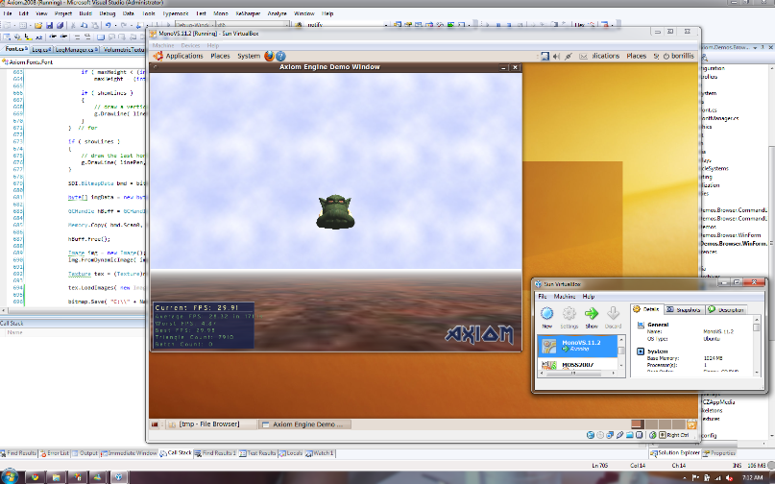Switch to Snapshots tab in VirtualBox manager
Viewport: 775px width, 484px height.
684,309
